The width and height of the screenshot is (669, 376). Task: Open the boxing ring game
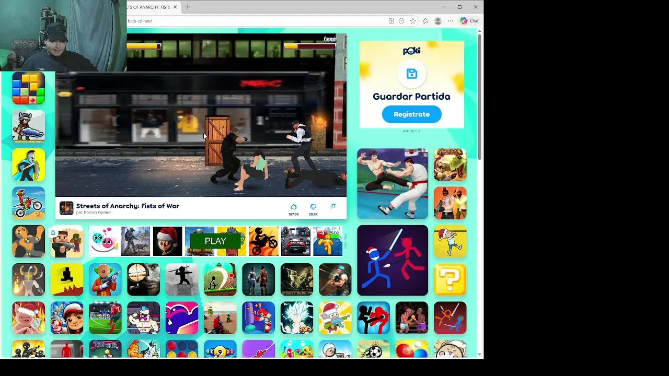(x=412, y=318)
